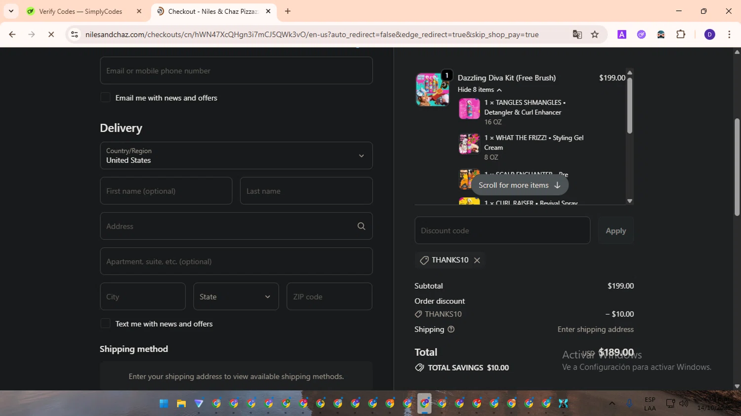Click the Discount code field
The width and height of the screenshot is (741, 416).
(x=502, y=230)
